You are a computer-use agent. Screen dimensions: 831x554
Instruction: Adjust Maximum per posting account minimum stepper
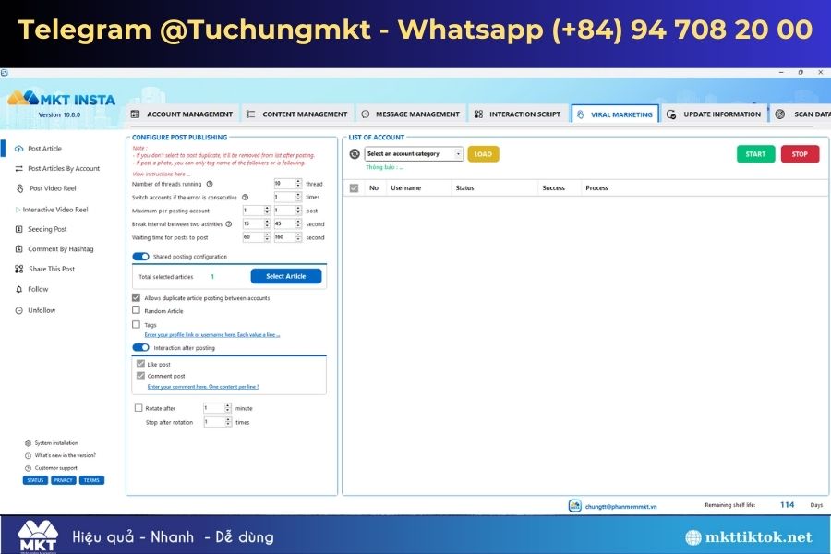(x=257, y=211)
